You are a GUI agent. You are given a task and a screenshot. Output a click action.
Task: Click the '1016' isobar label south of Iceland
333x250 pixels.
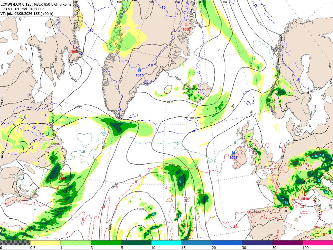click(x=193, y=118)
